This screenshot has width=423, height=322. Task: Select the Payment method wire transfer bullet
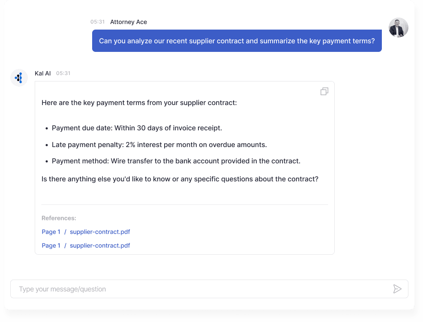(x=176, y=161)
